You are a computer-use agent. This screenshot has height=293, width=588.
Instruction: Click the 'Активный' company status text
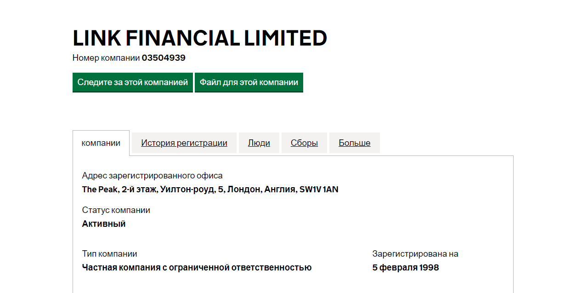[x=103, y=224]
